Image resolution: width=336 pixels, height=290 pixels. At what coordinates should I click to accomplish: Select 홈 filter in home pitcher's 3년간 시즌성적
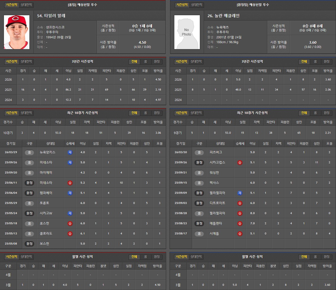tap(146, 61)
